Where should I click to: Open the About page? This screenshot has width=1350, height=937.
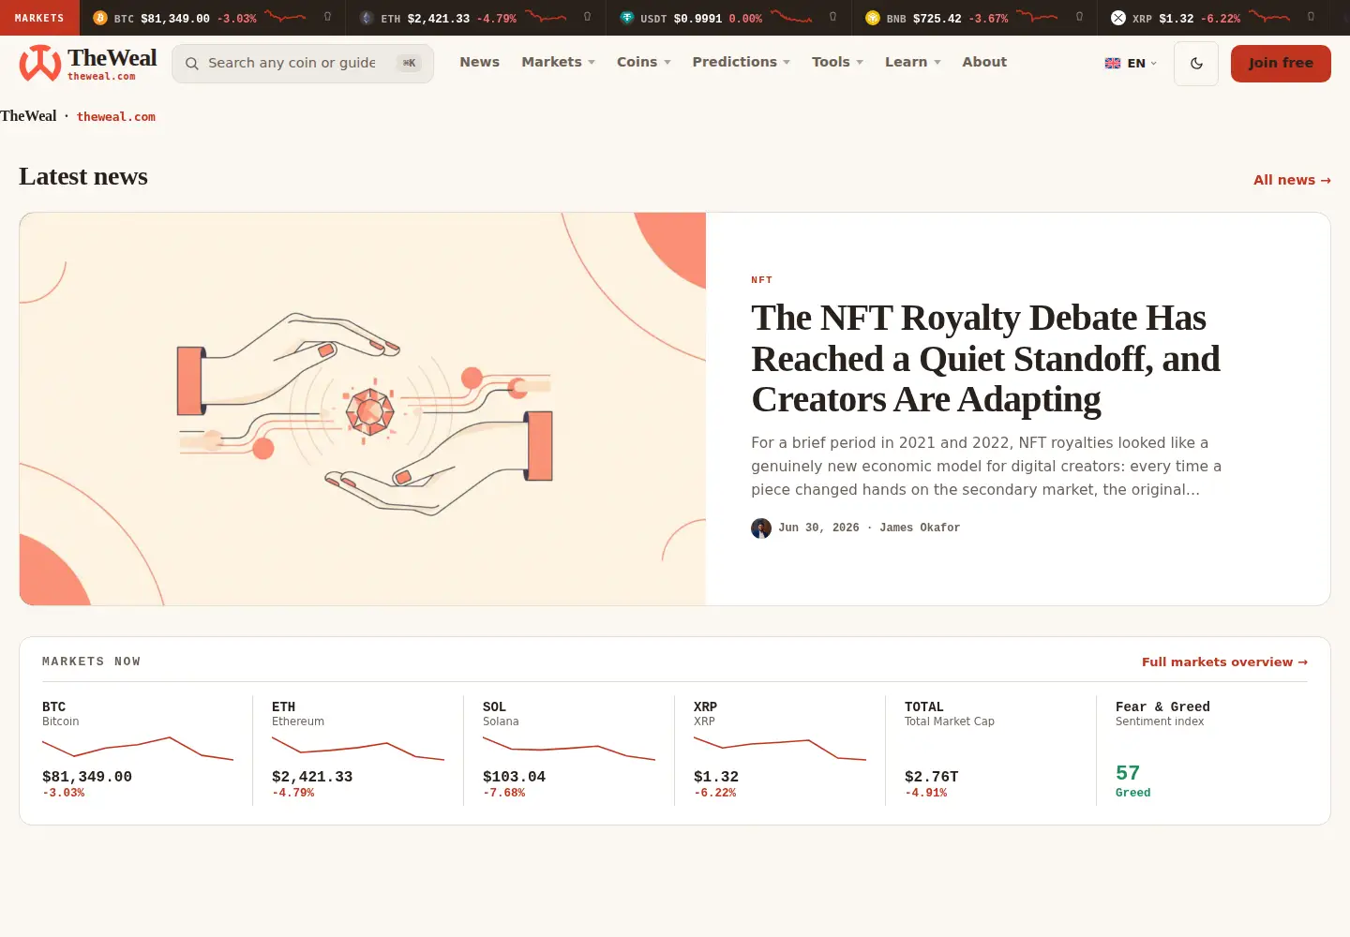[x=984, y=62]
